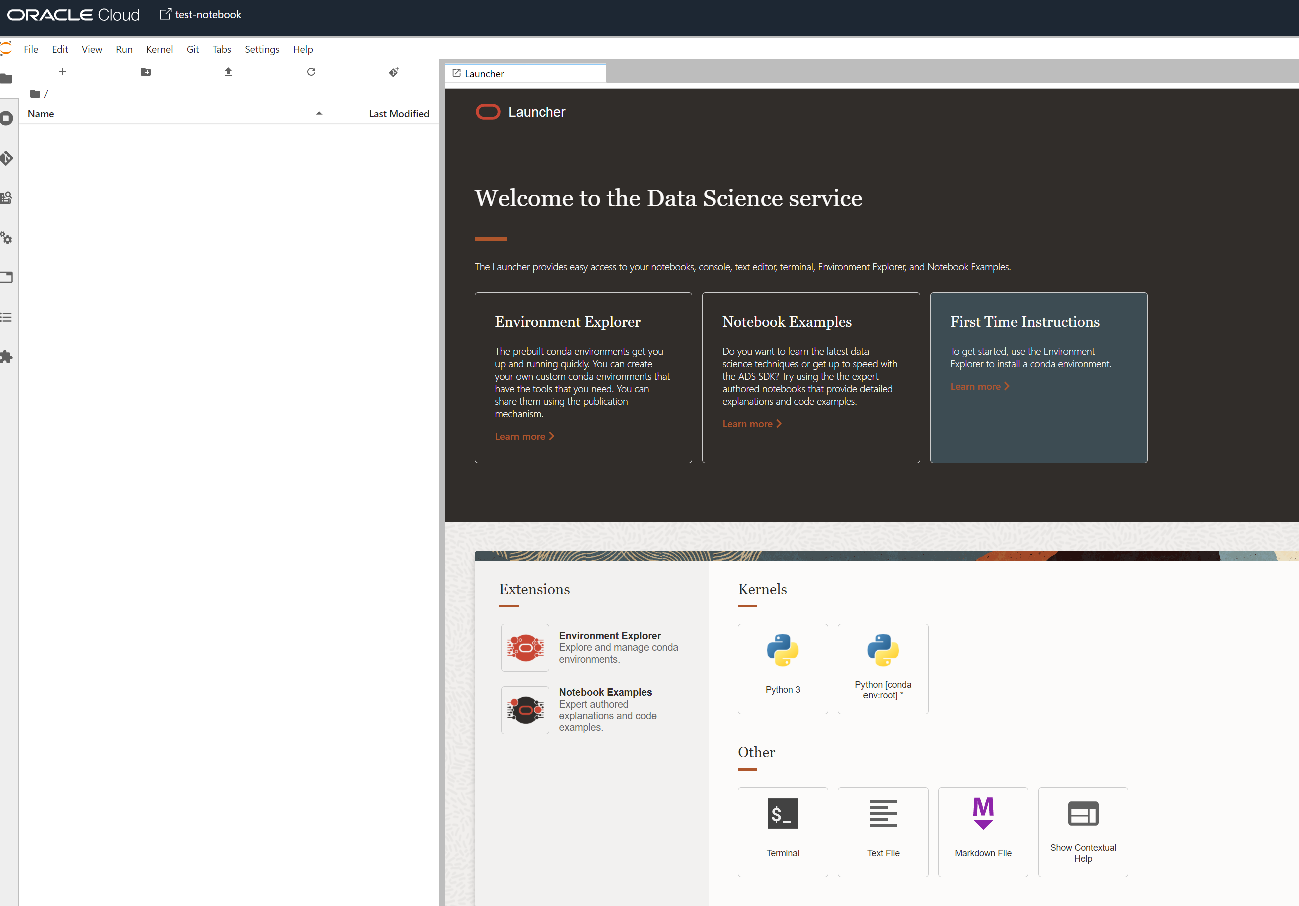Open the Kernel menu
This screenshot has height=906, width=1299.
click(160, 49)
